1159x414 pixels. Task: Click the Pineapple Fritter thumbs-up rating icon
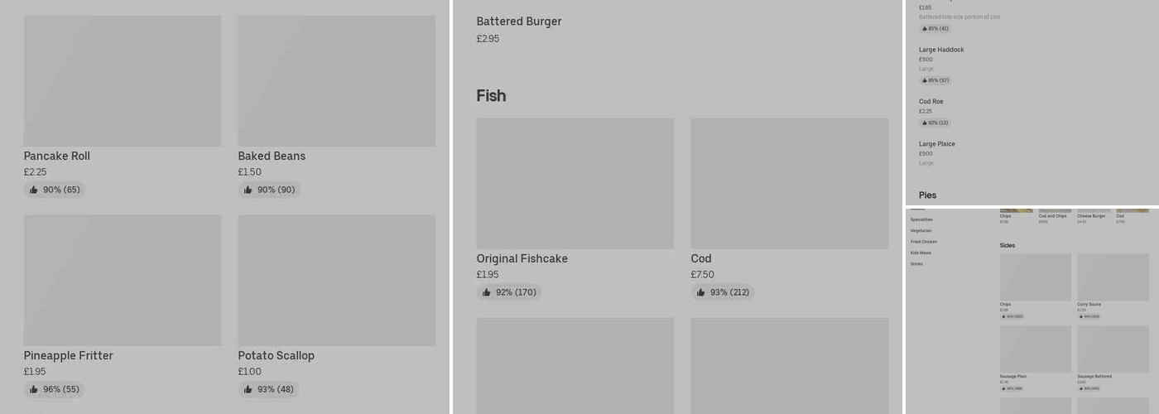(34, 390)
